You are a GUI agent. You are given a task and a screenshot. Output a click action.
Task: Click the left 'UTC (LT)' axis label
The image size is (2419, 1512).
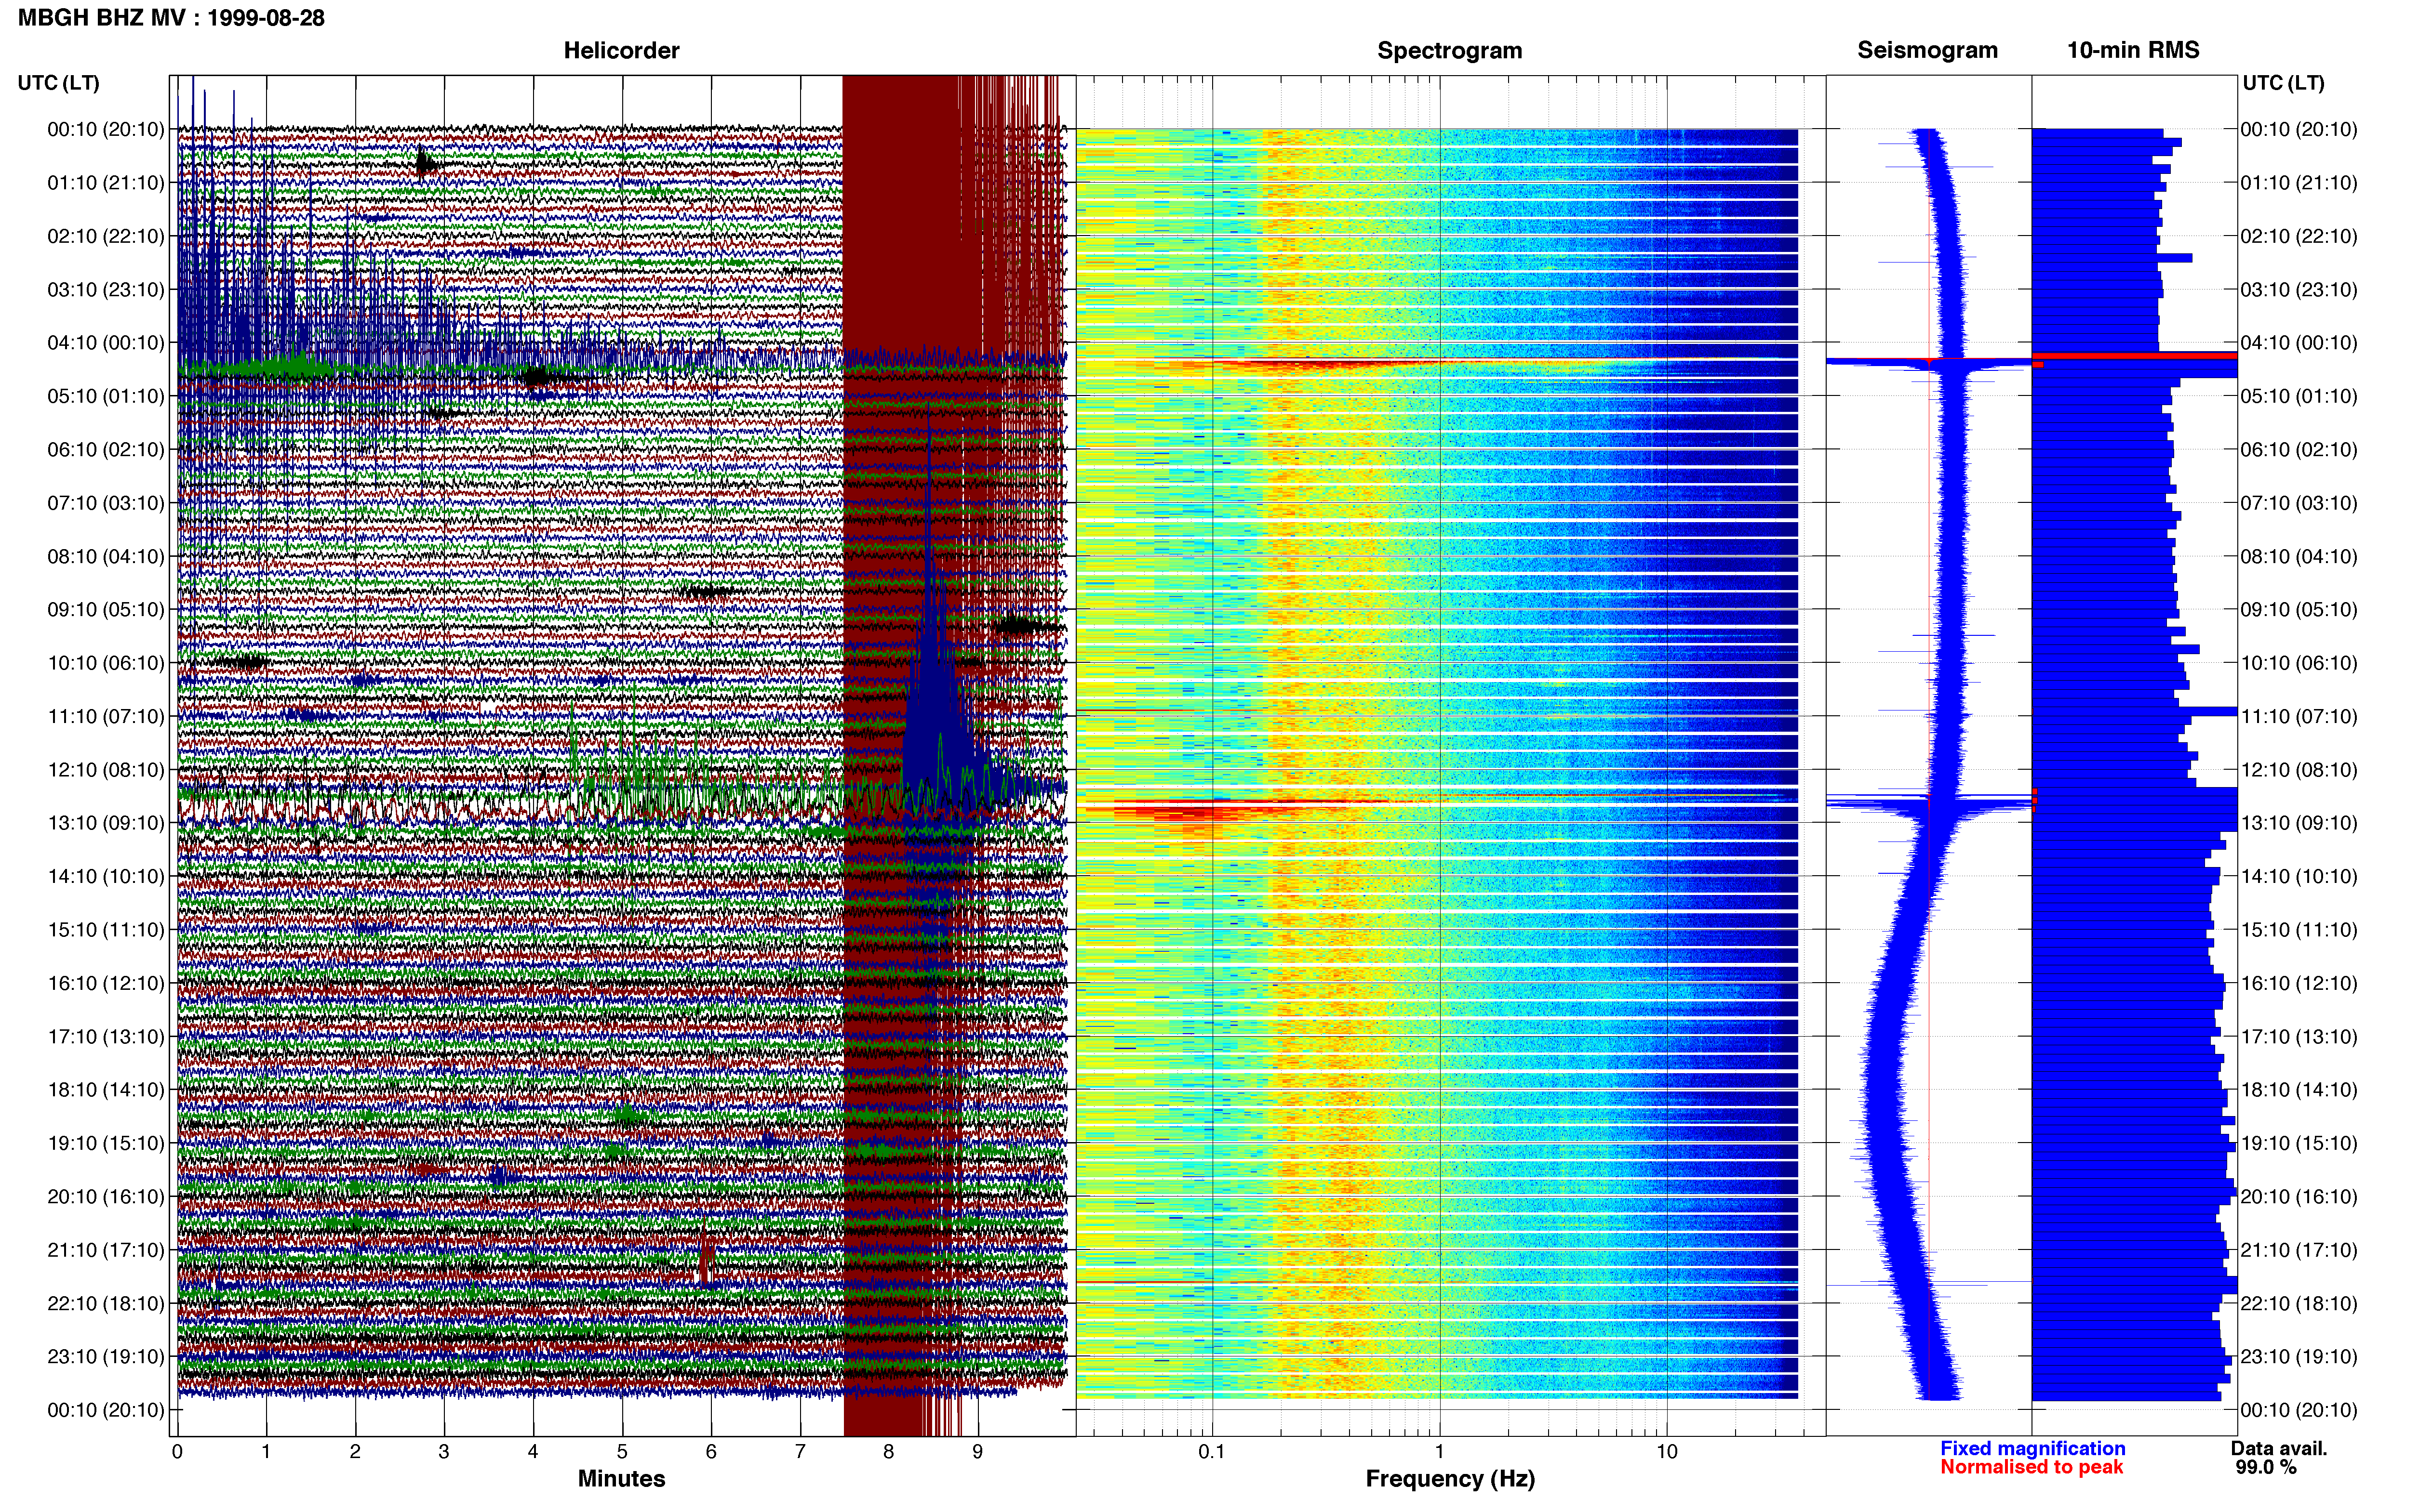[x=58, y=82]
